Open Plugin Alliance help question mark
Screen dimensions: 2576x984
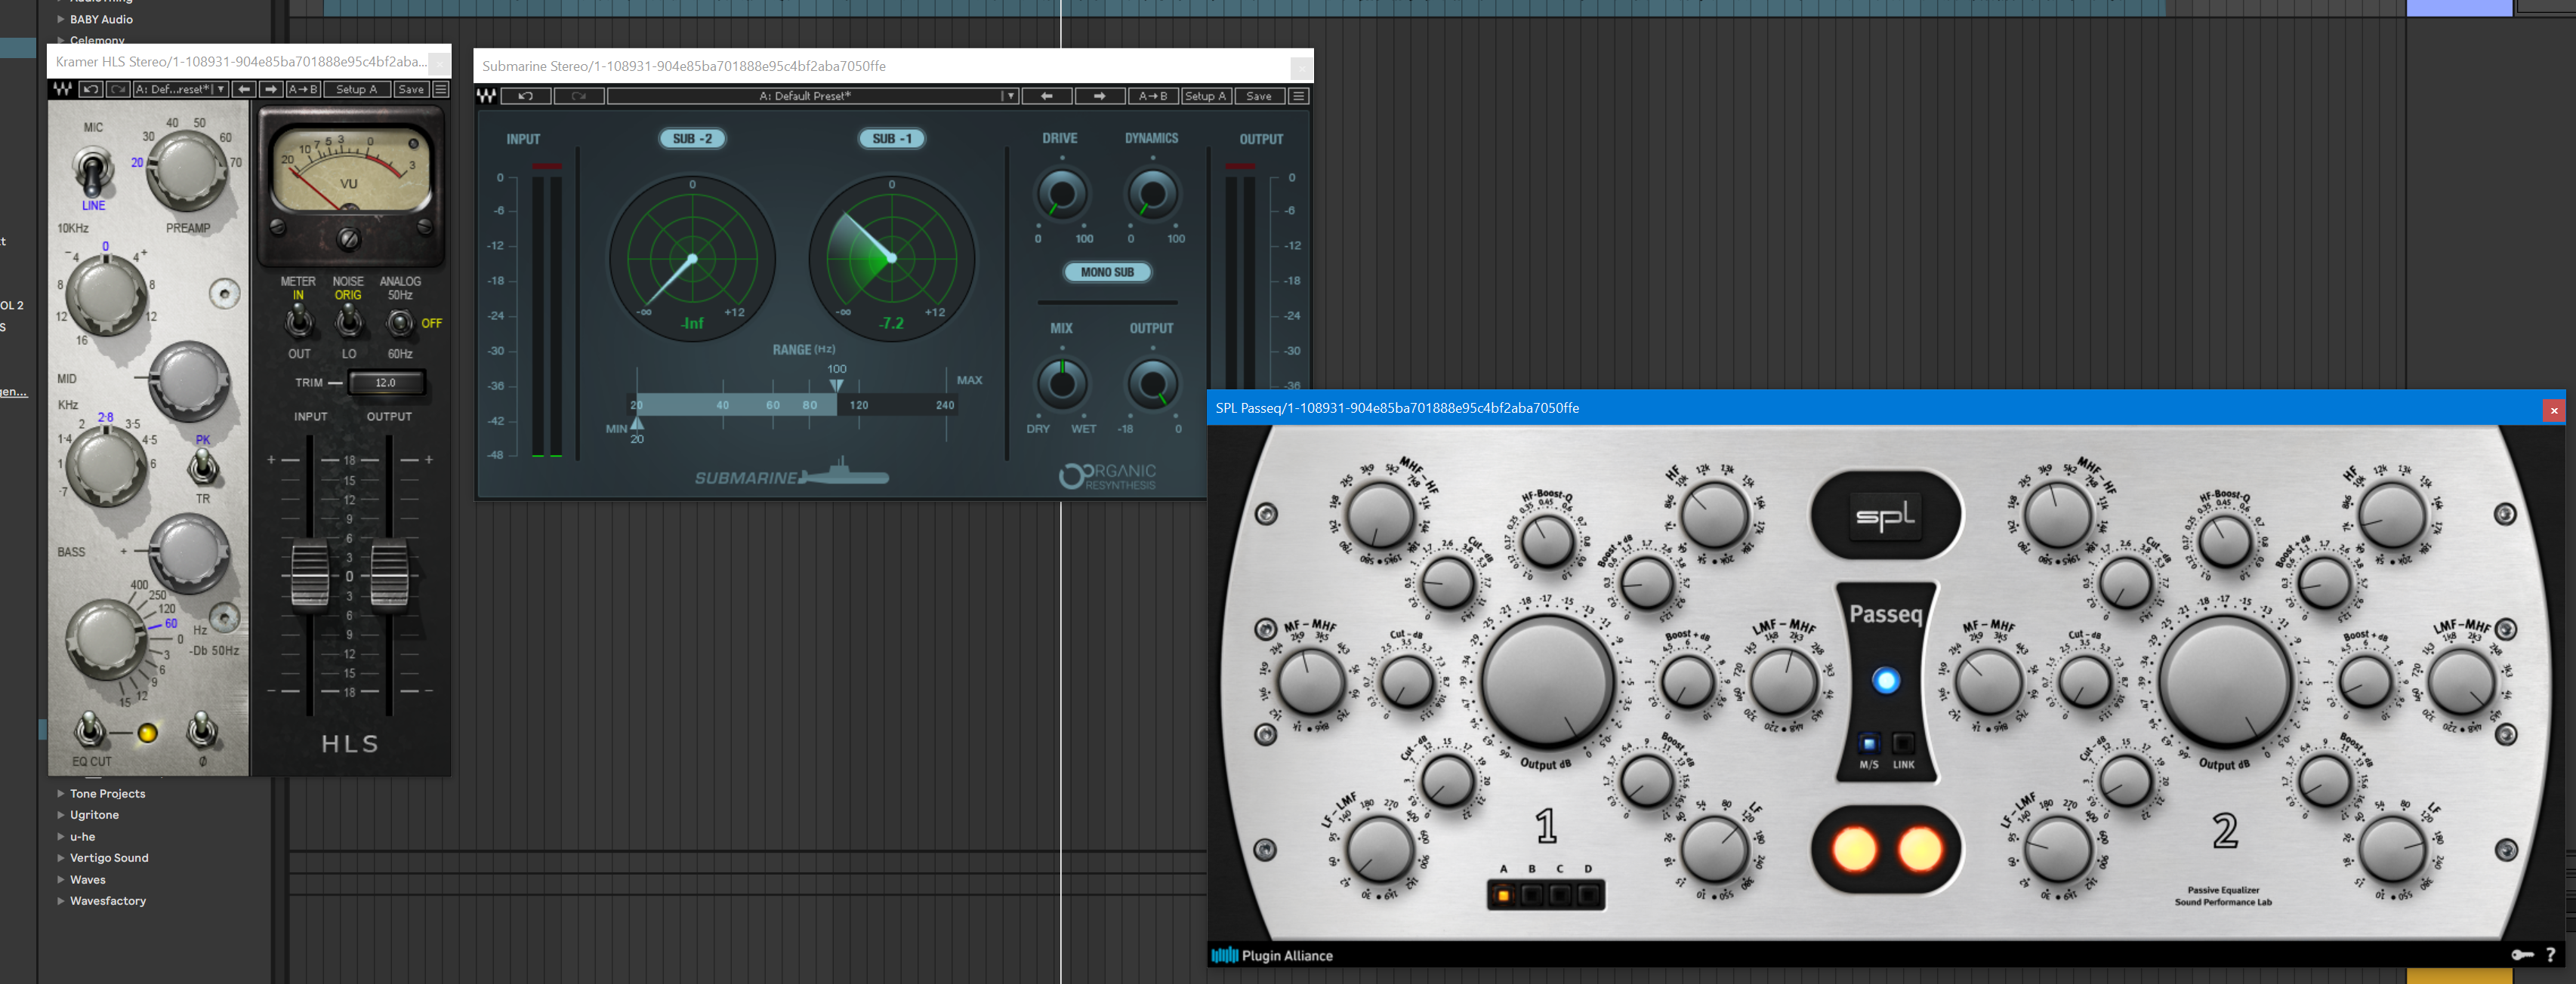coord(2550,955)
